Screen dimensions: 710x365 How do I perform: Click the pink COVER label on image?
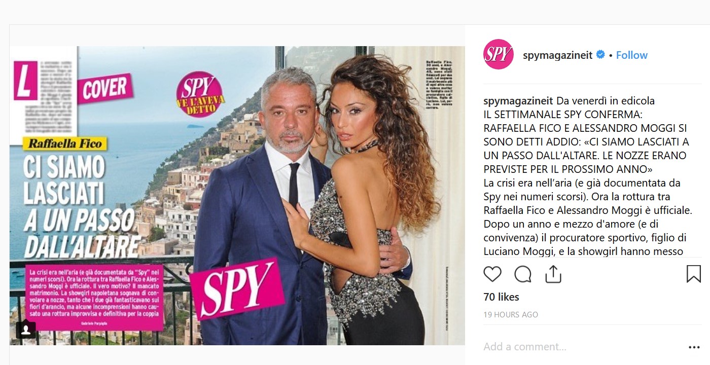click(x=105, y=89)
